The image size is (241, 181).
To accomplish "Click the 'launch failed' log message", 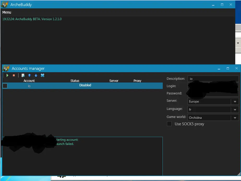I will [x=65, y=144].
